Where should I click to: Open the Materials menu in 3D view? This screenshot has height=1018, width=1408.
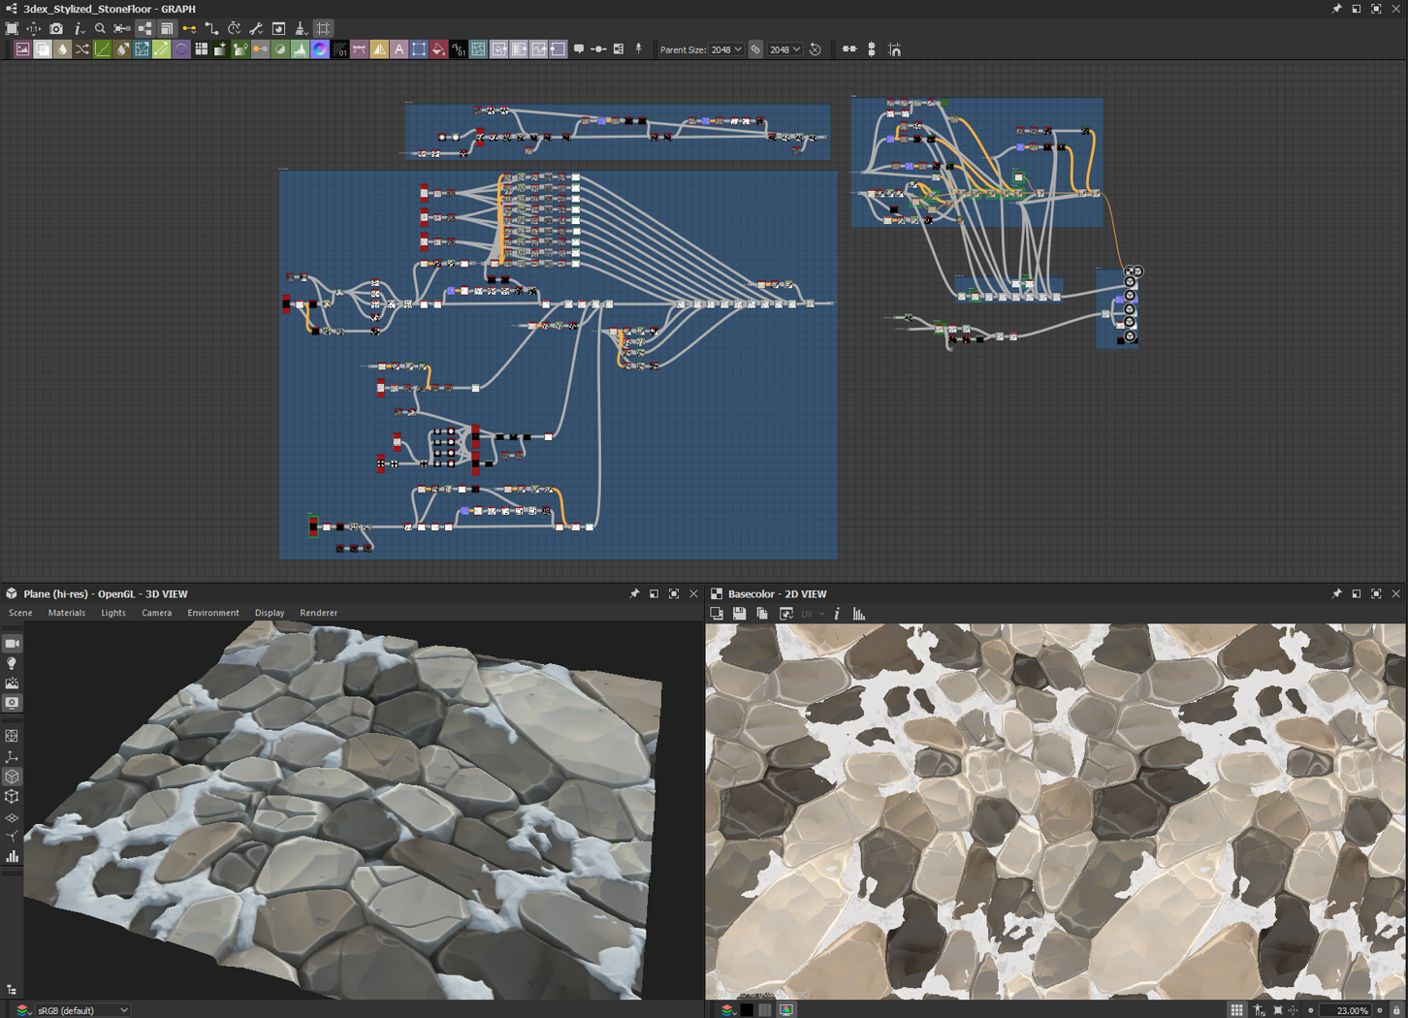(67, 613)
